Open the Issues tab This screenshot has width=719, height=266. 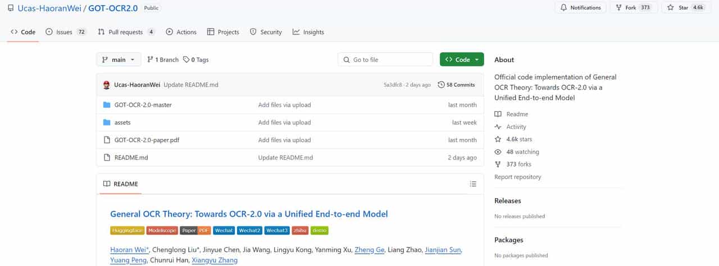(66, 32)
